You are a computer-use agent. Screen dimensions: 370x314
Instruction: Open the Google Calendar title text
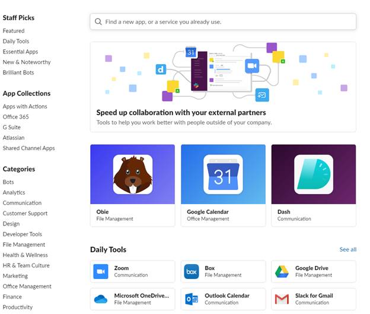click(208, 212)
